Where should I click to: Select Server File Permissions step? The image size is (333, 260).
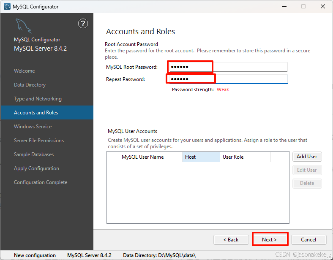39,141
